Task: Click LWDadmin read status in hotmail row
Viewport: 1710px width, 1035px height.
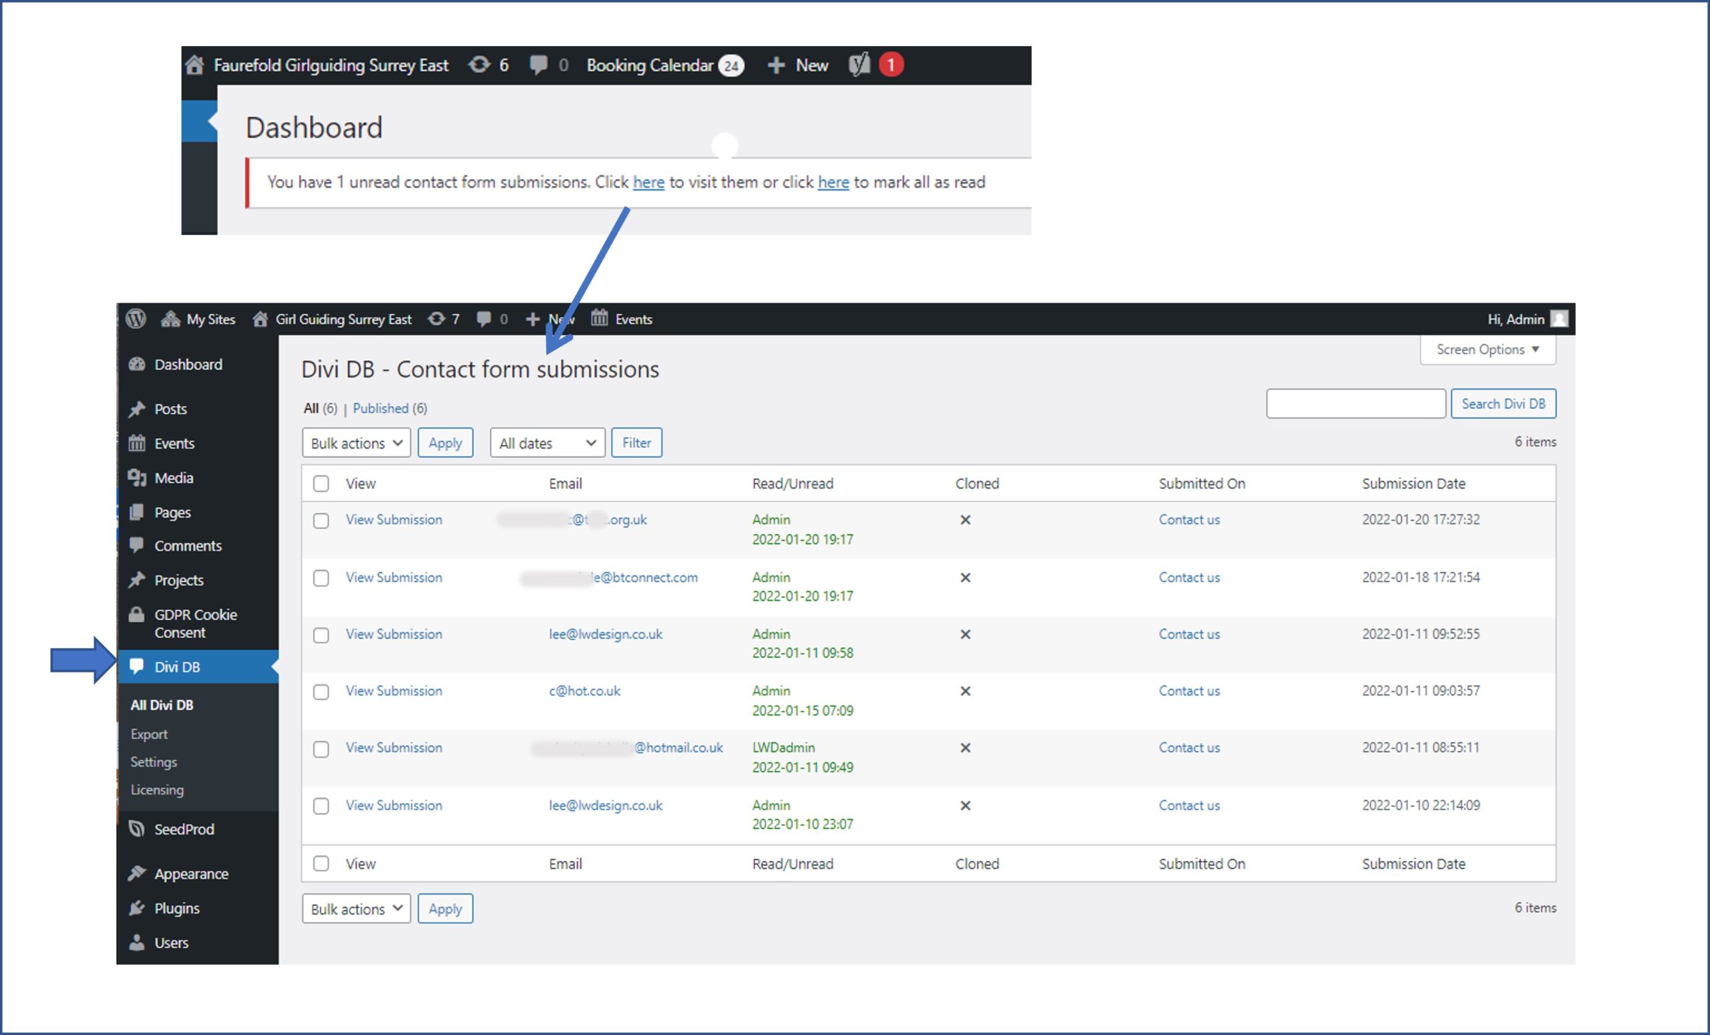Action: click(783, 748)
